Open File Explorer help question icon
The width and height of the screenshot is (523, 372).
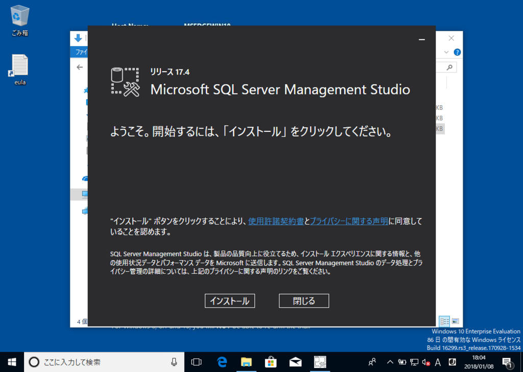457,52
